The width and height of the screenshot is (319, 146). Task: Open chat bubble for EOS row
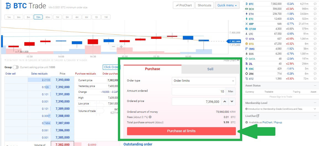[x=315, y=54]
